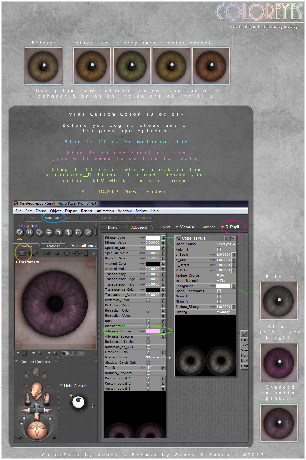The height and width of the screenshot is (460, 306).
Task: Open the Object Victoria4 dropdown
Action: pyautogui.click(x=185, y=227)
